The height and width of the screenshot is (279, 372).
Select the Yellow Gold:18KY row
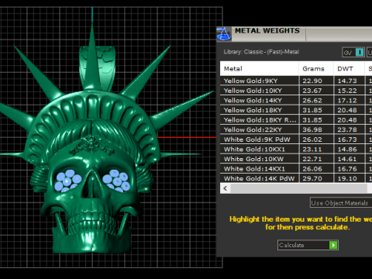(296, 110)
